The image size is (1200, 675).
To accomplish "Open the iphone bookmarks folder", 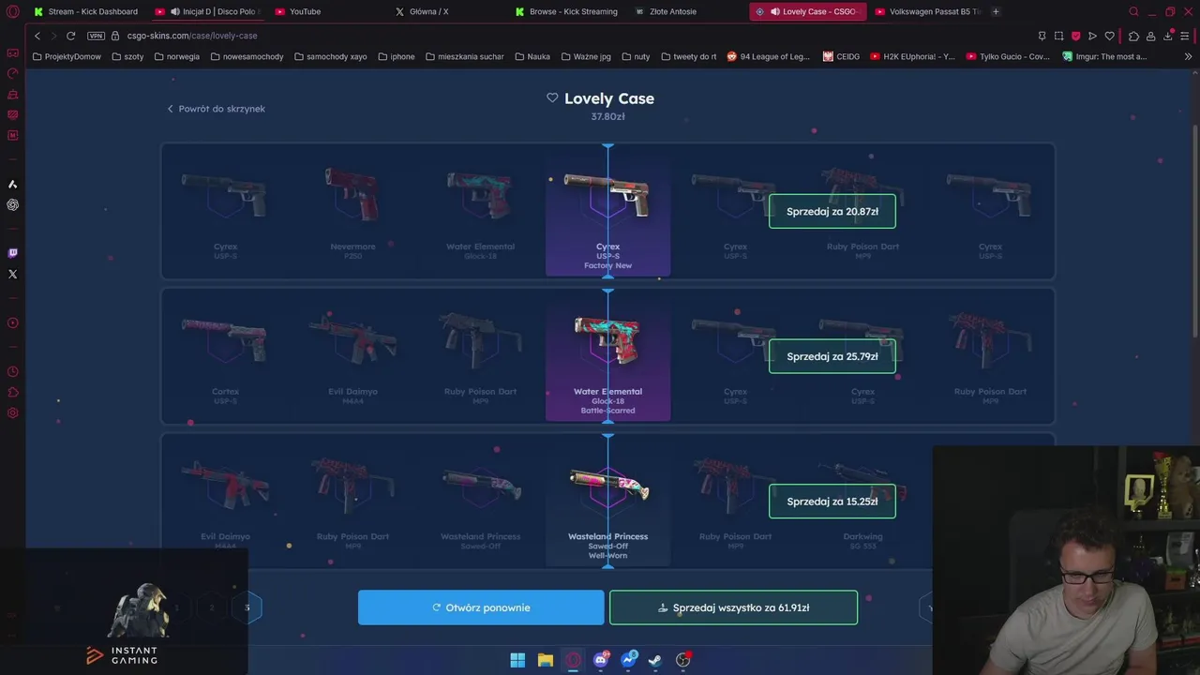I will (396, 56).
